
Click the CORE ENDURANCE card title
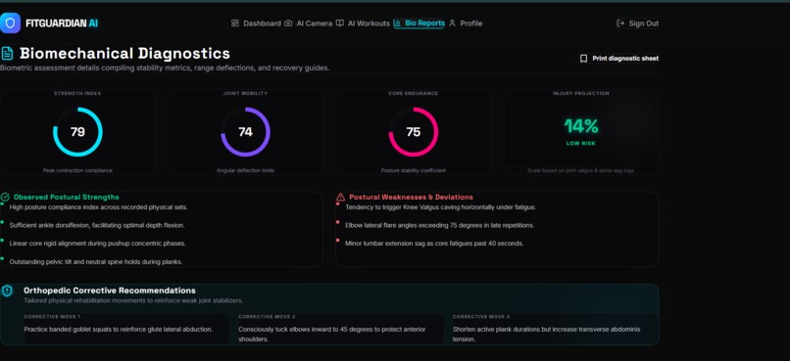(x=414, y=94)
